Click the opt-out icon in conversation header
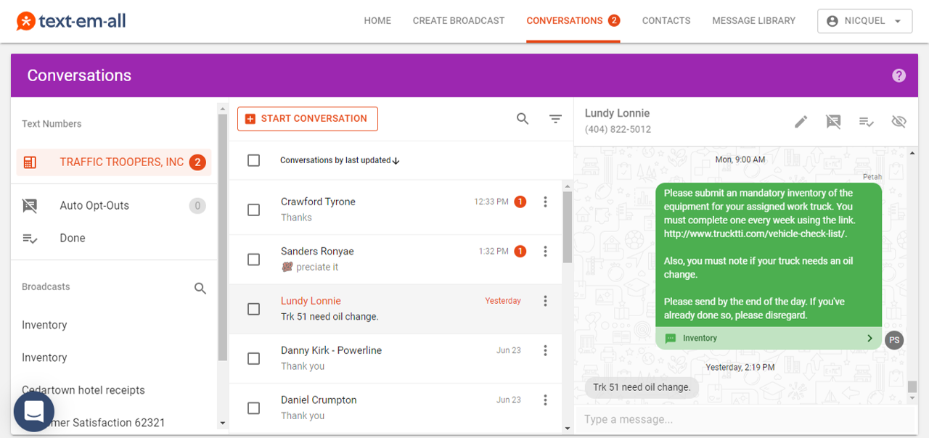 tap(833, 122)
